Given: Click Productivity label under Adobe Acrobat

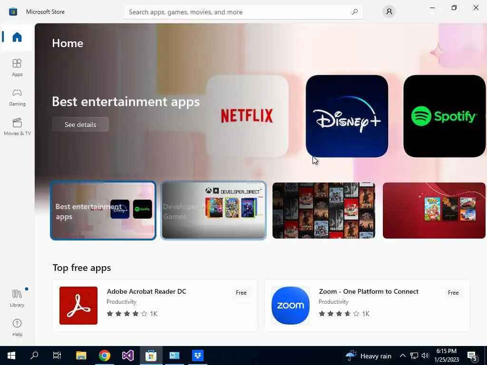Looking at the screenshot, I should [121, 302].
